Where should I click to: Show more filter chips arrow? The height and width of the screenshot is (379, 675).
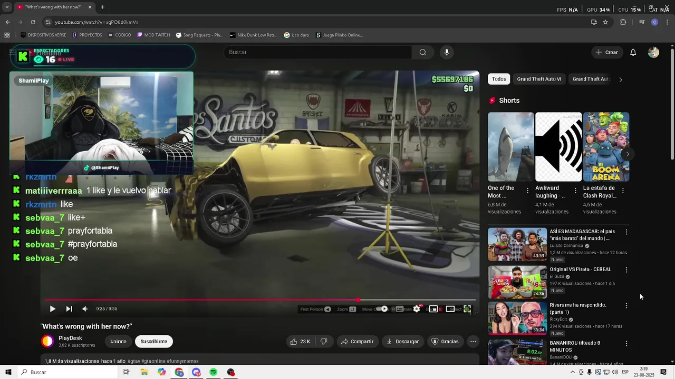tap(621, 79)
